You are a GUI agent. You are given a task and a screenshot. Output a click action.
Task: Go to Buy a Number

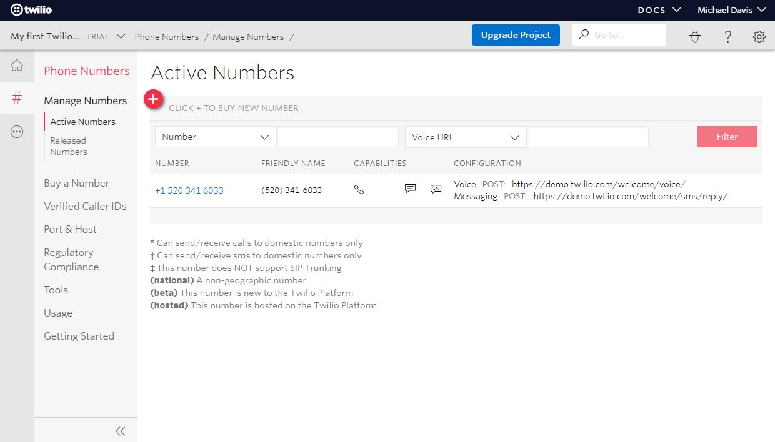[76, 183]
